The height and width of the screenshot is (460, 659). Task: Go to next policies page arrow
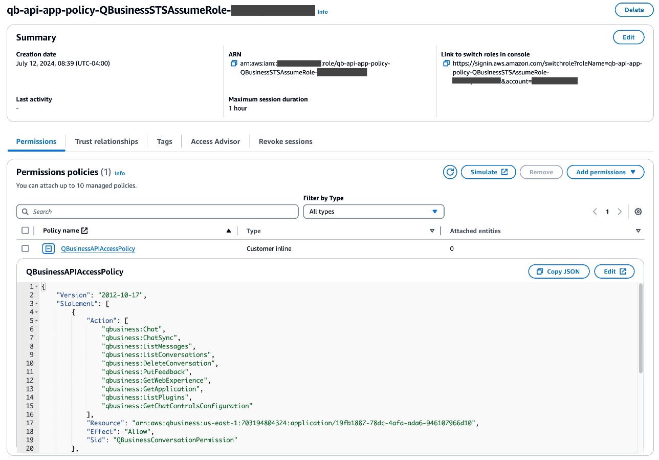[620, 212]
